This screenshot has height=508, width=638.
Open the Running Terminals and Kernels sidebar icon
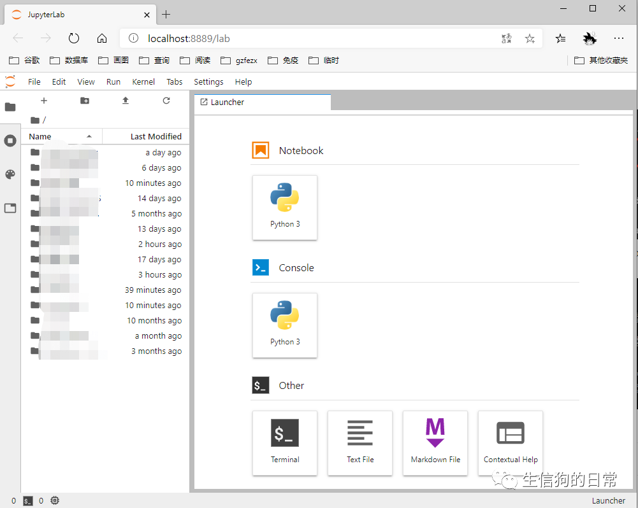(10, 141)
